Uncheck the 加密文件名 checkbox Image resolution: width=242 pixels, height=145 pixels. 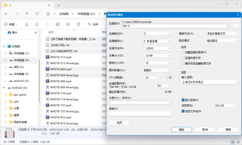[183, 111]
